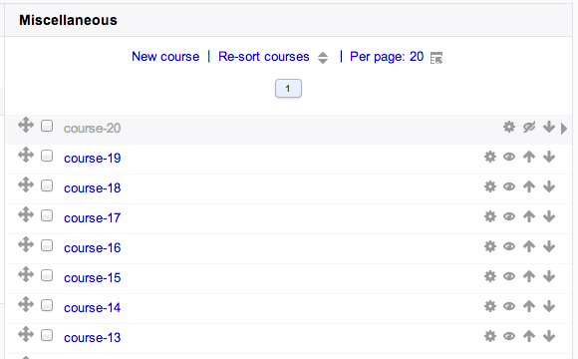Open the course-15 link
This screenshot has width=578, height=359.
pos(92,278)
